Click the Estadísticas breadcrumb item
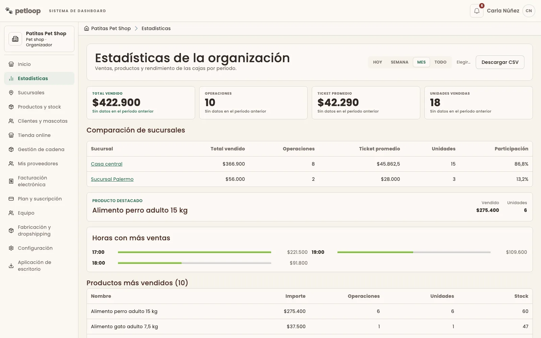This screenshot has width=541, height=338. 156,28
